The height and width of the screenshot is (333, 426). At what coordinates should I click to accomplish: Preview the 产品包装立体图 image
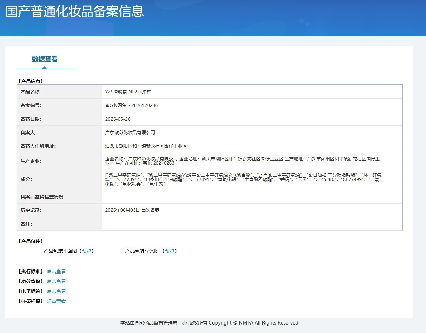pos(169,251)
